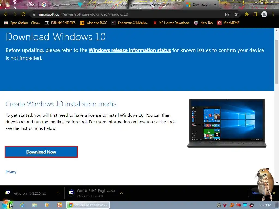
Task: Click the taskbar clock showing 9:30 PM
Action: pos(265,205)
